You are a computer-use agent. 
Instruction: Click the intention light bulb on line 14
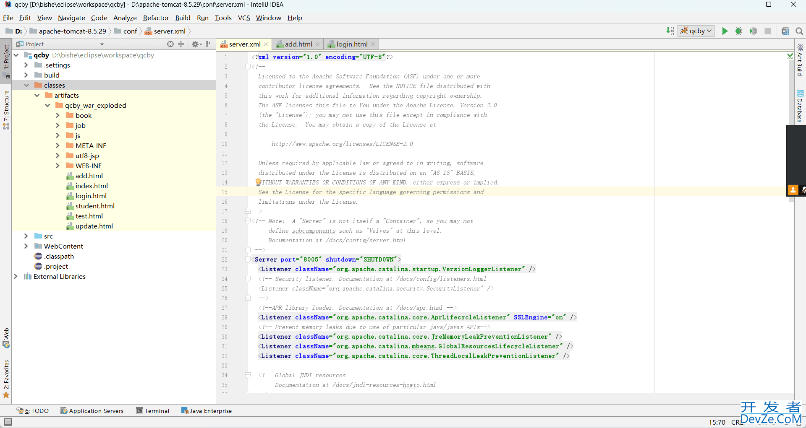coord(258,182)
